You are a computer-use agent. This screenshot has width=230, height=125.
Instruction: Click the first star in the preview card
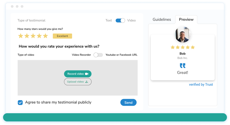pos(173,47)
